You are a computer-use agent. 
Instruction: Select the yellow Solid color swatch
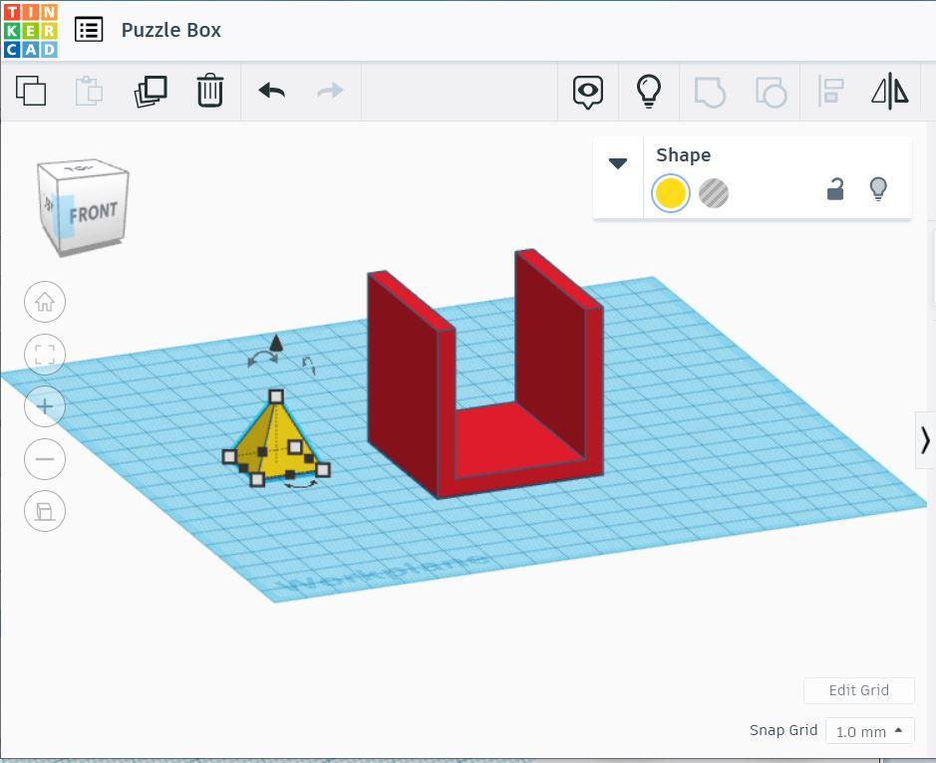coord(671,193)
